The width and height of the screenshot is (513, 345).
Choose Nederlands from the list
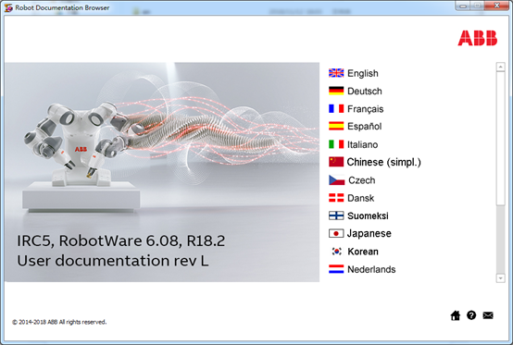[x=371, y=269]
